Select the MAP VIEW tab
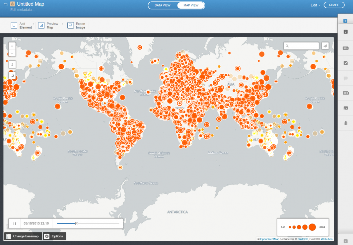Viewport: 353px width, 245px height. click(191, 5)
